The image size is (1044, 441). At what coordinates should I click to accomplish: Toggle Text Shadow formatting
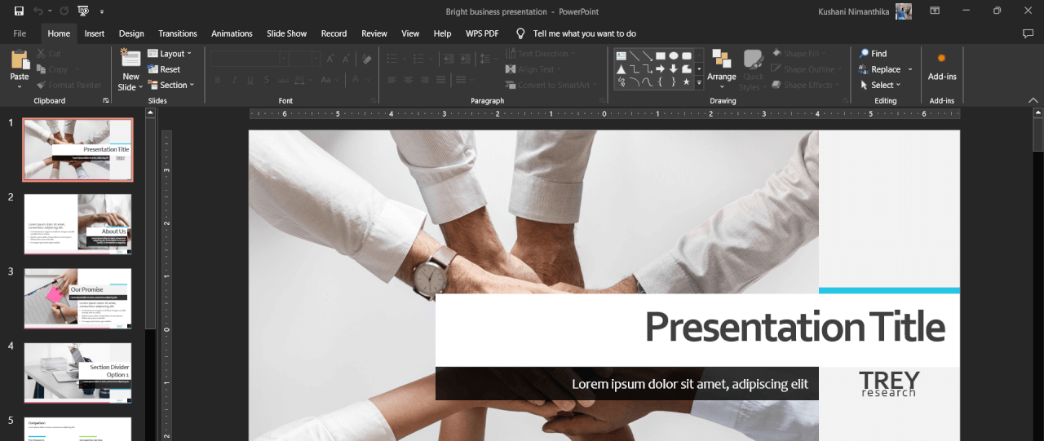pos(267,80)
